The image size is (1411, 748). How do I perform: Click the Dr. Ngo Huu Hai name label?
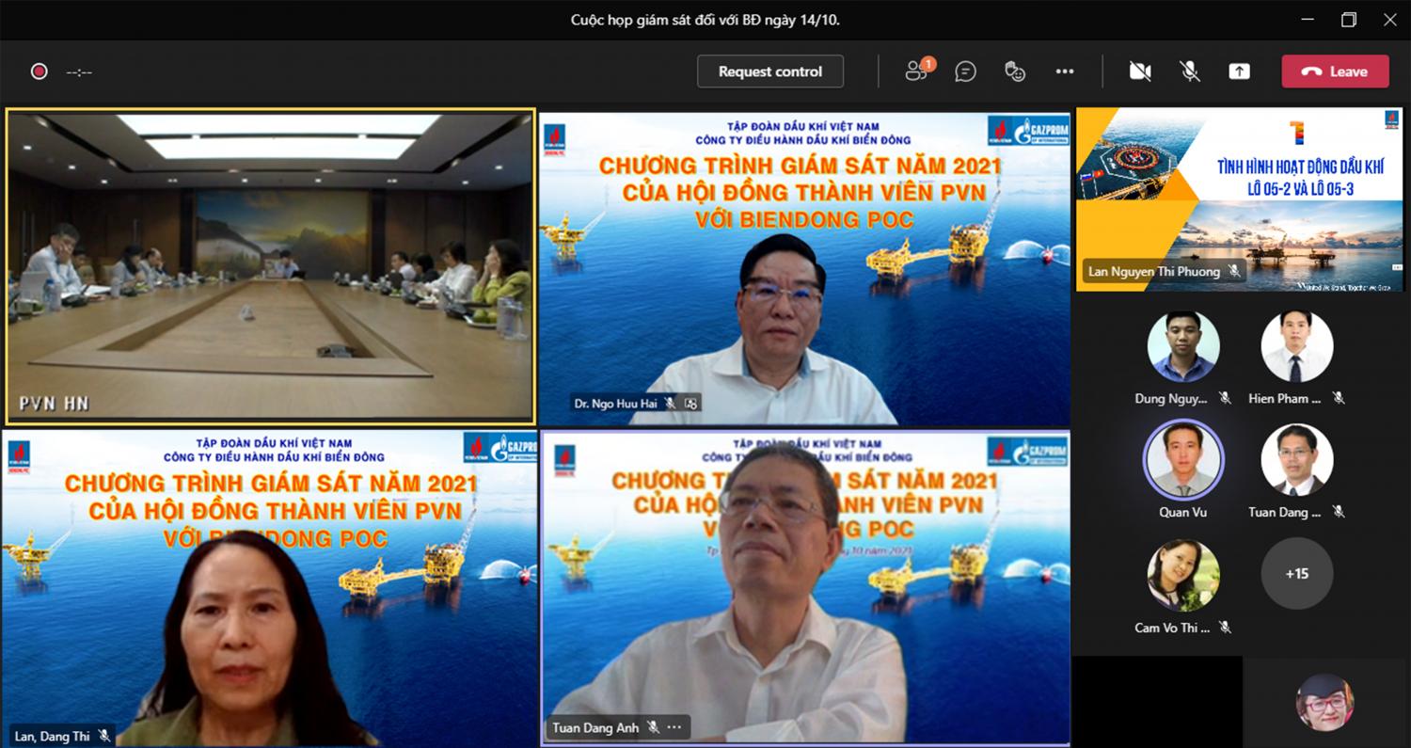click(x=616, y=404)
